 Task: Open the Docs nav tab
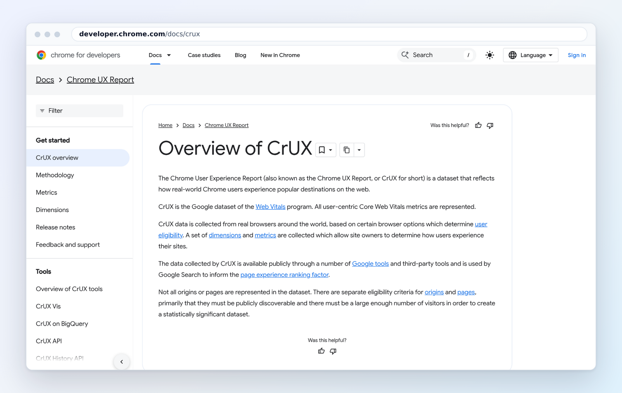(x=155, y=55)
